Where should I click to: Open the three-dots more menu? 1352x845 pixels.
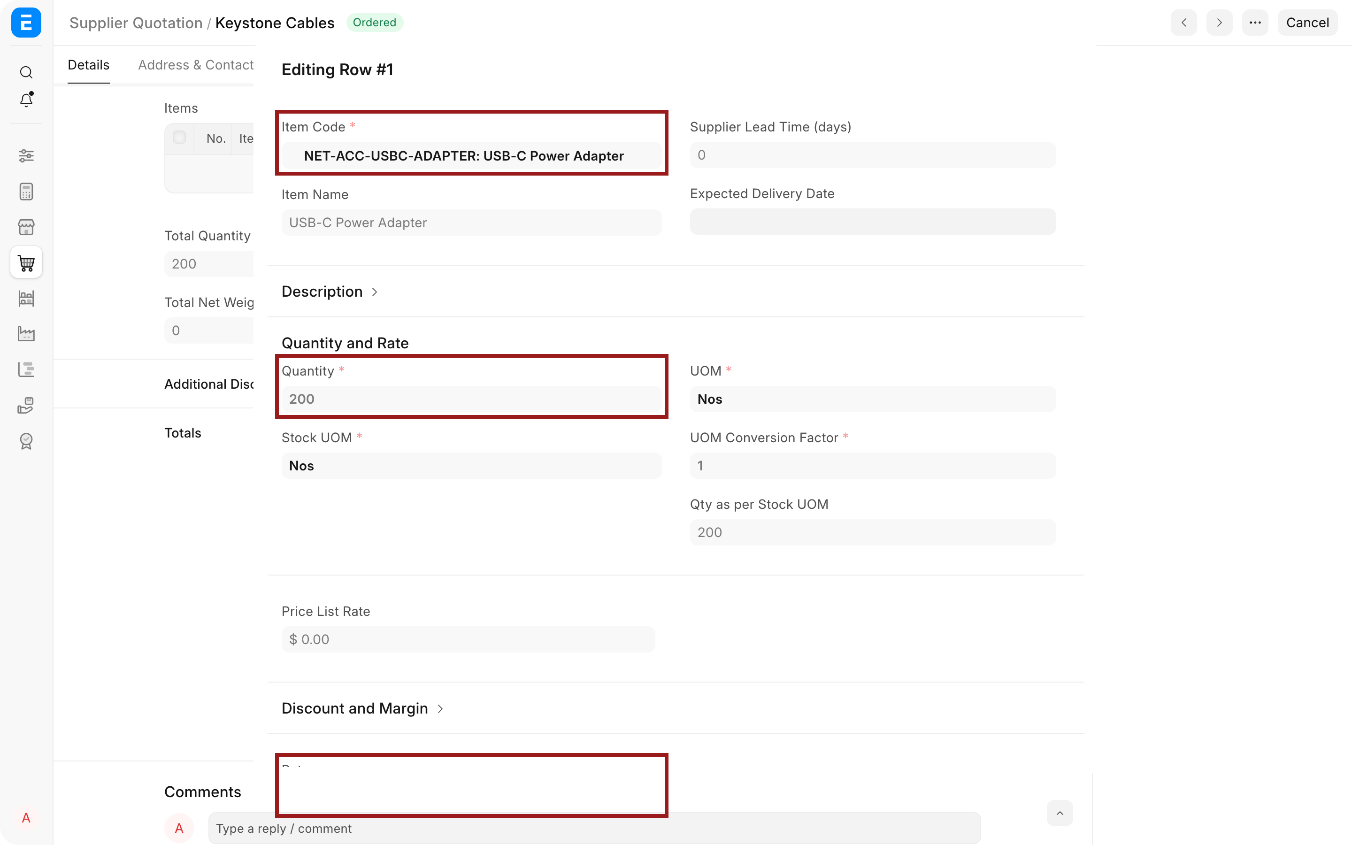coord(1255,23)
